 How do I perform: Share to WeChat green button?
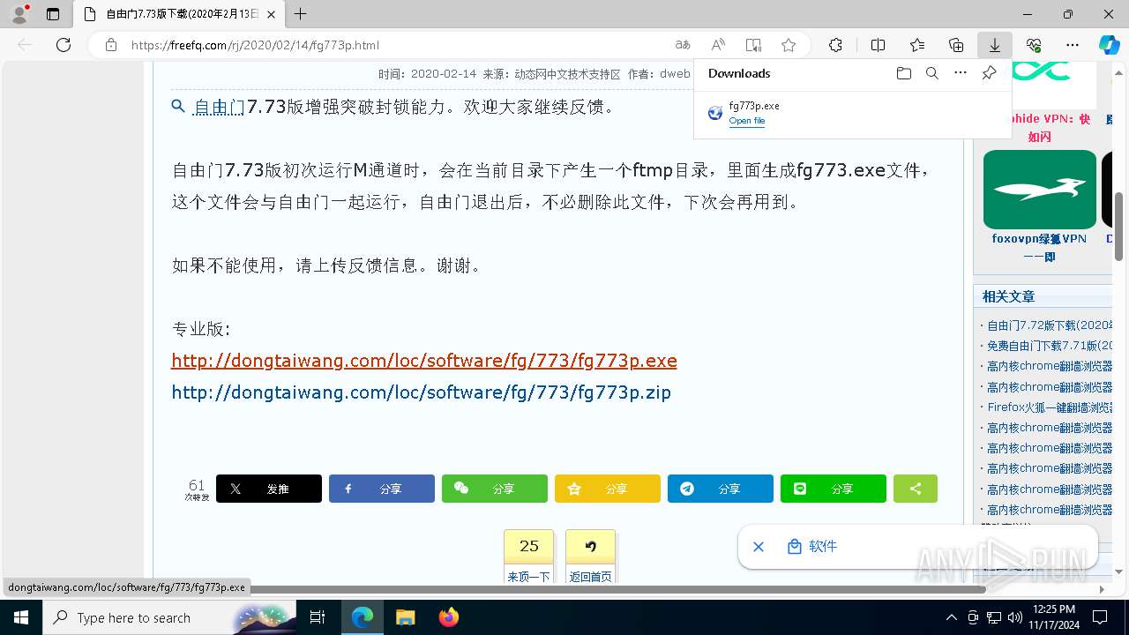(x=495, y=489)
